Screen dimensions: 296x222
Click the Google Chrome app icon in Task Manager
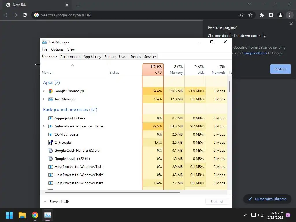tap(50, 91)
